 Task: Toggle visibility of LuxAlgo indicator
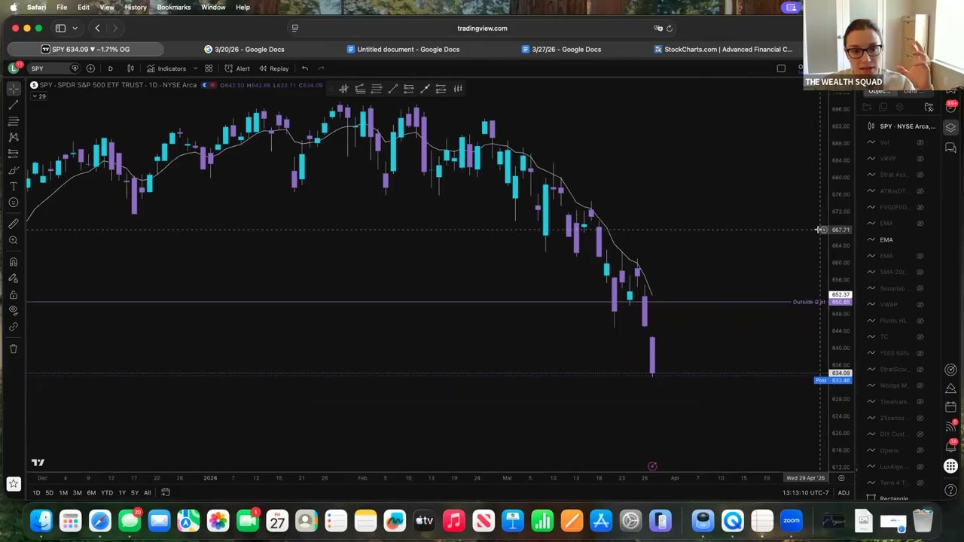pos(920,466)
